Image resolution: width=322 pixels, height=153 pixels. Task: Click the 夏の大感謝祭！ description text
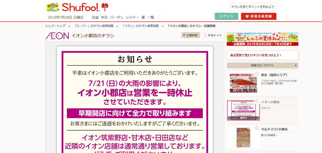pyautogui.click(x=269, y=135)
